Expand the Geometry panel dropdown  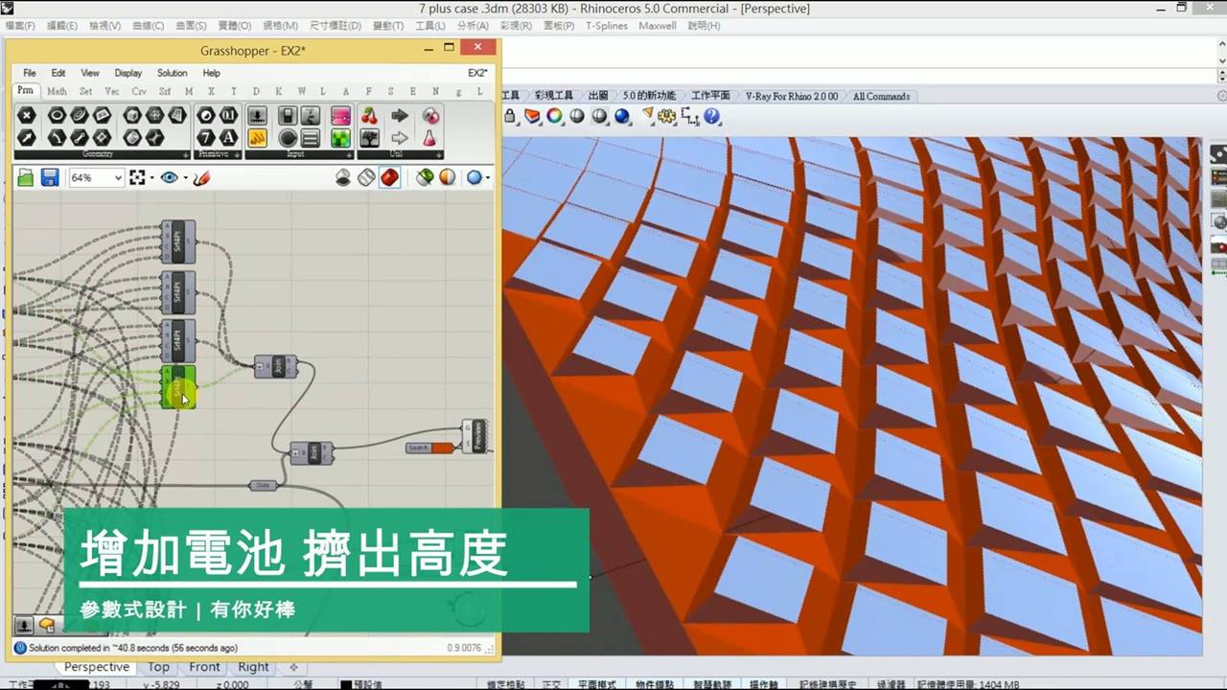click(185, 154)
